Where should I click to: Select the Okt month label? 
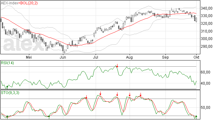(196, 57)
